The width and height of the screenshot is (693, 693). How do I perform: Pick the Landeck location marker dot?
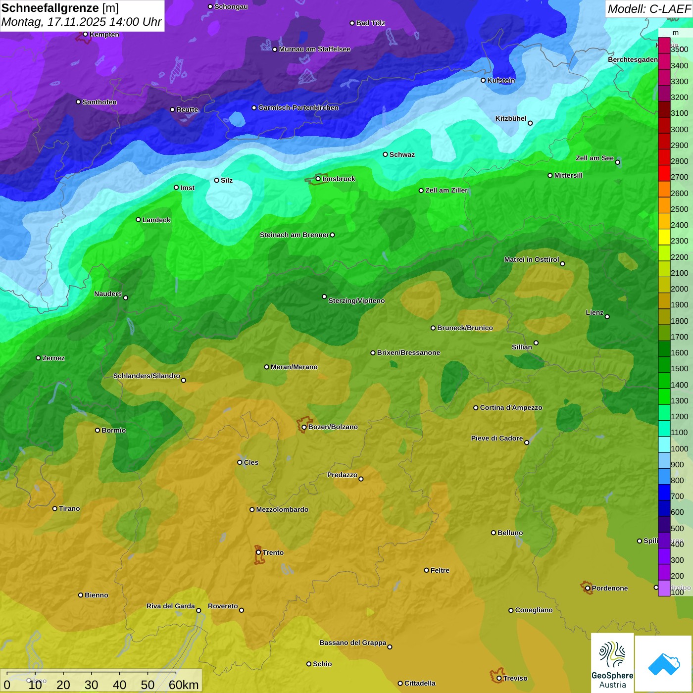[x=138, y=220]
